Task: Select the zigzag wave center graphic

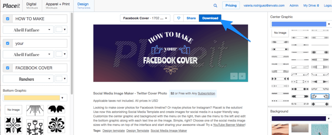Action: 320,89
